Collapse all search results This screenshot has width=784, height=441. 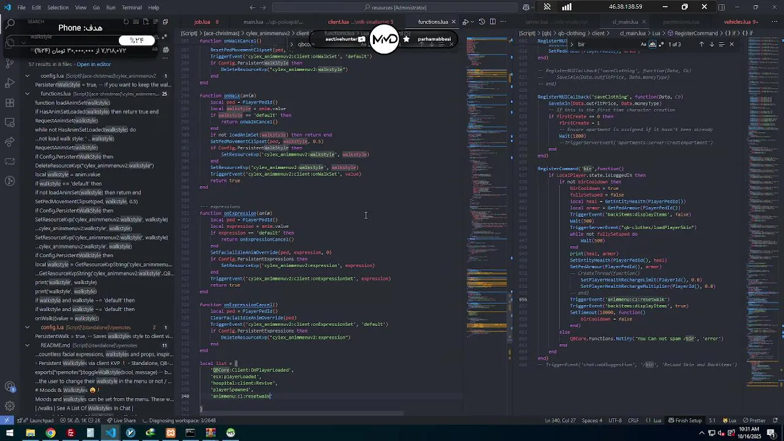pos(165,22)
